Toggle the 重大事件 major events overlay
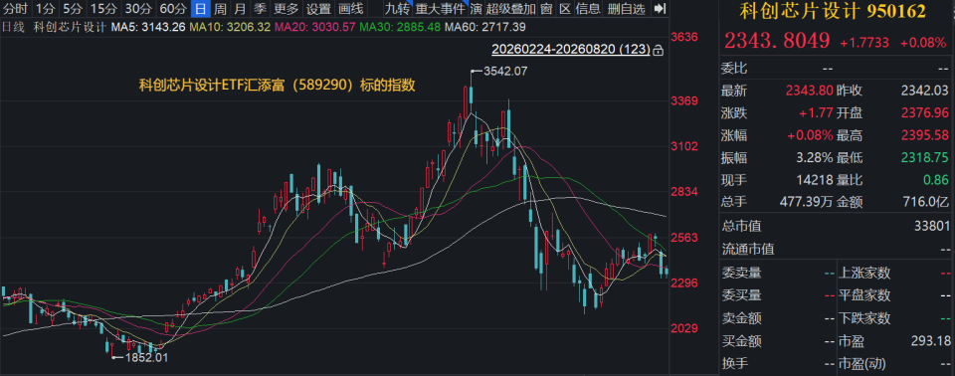Screen dimensions: 955x376 coord(441,9)
